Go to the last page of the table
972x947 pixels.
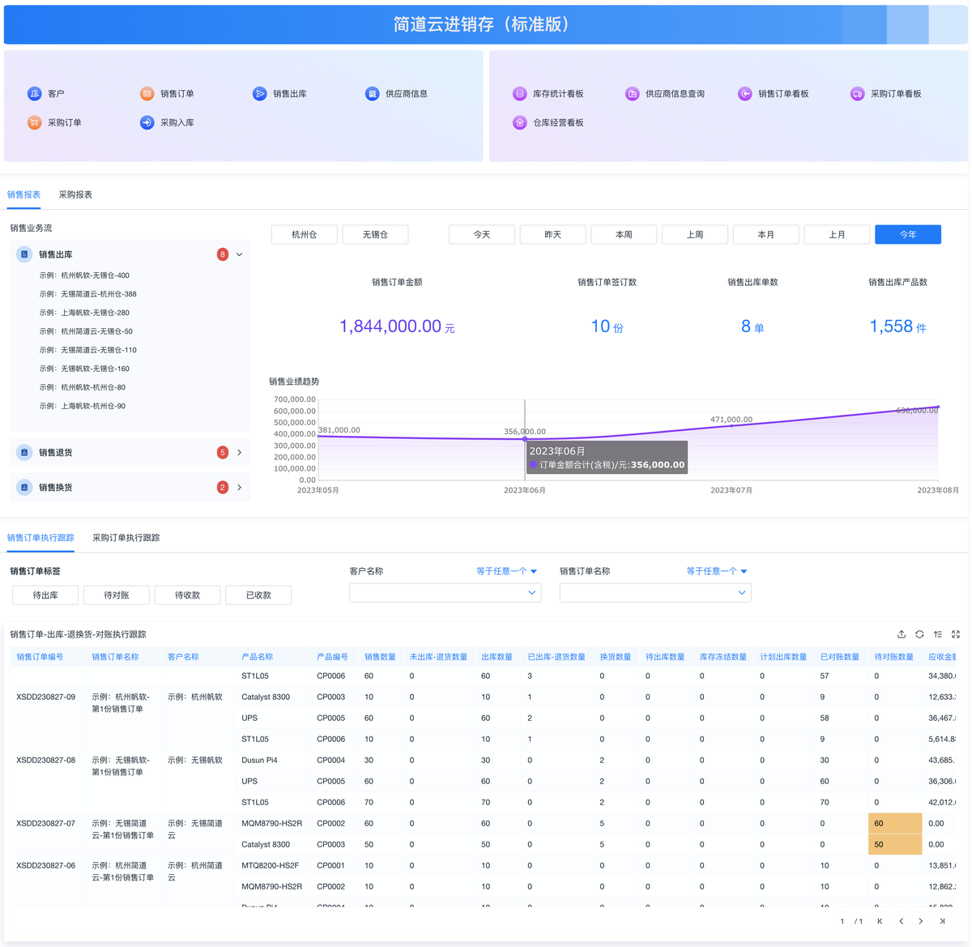click(942, 921)
